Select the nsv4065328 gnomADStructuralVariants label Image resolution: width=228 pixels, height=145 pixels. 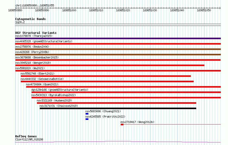click(x=44, y=41)
